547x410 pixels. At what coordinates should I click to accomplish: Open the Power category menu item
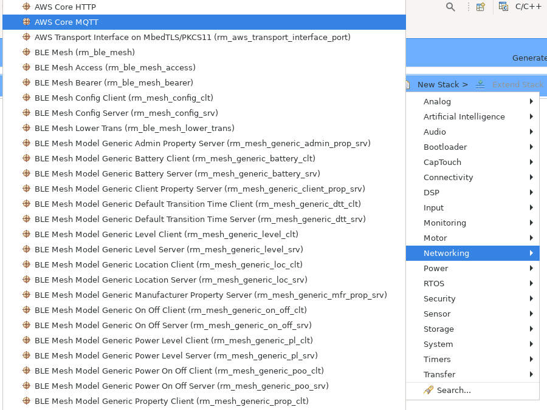pos(473,268)
